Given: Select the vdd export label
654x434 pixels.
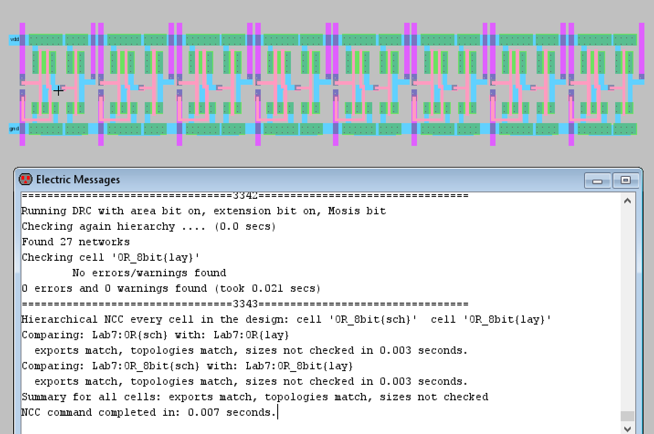Looking at the screenshot, I should [x=15, y=40].
